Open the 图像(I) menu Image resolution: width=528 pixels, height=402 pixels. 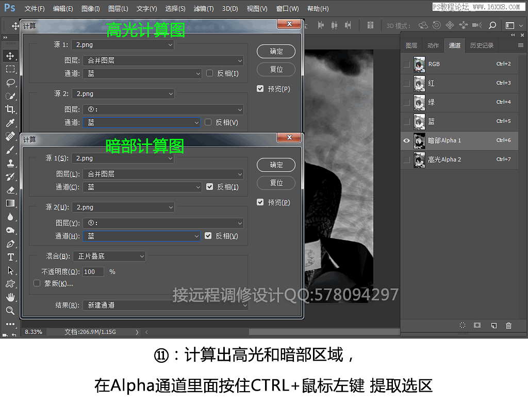click(91, 9)
